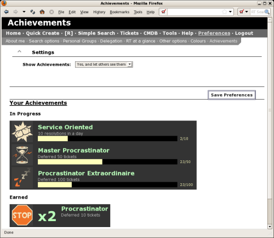Click the Reload page icon
Screen dimensions: 274x238
pos(33,12)
